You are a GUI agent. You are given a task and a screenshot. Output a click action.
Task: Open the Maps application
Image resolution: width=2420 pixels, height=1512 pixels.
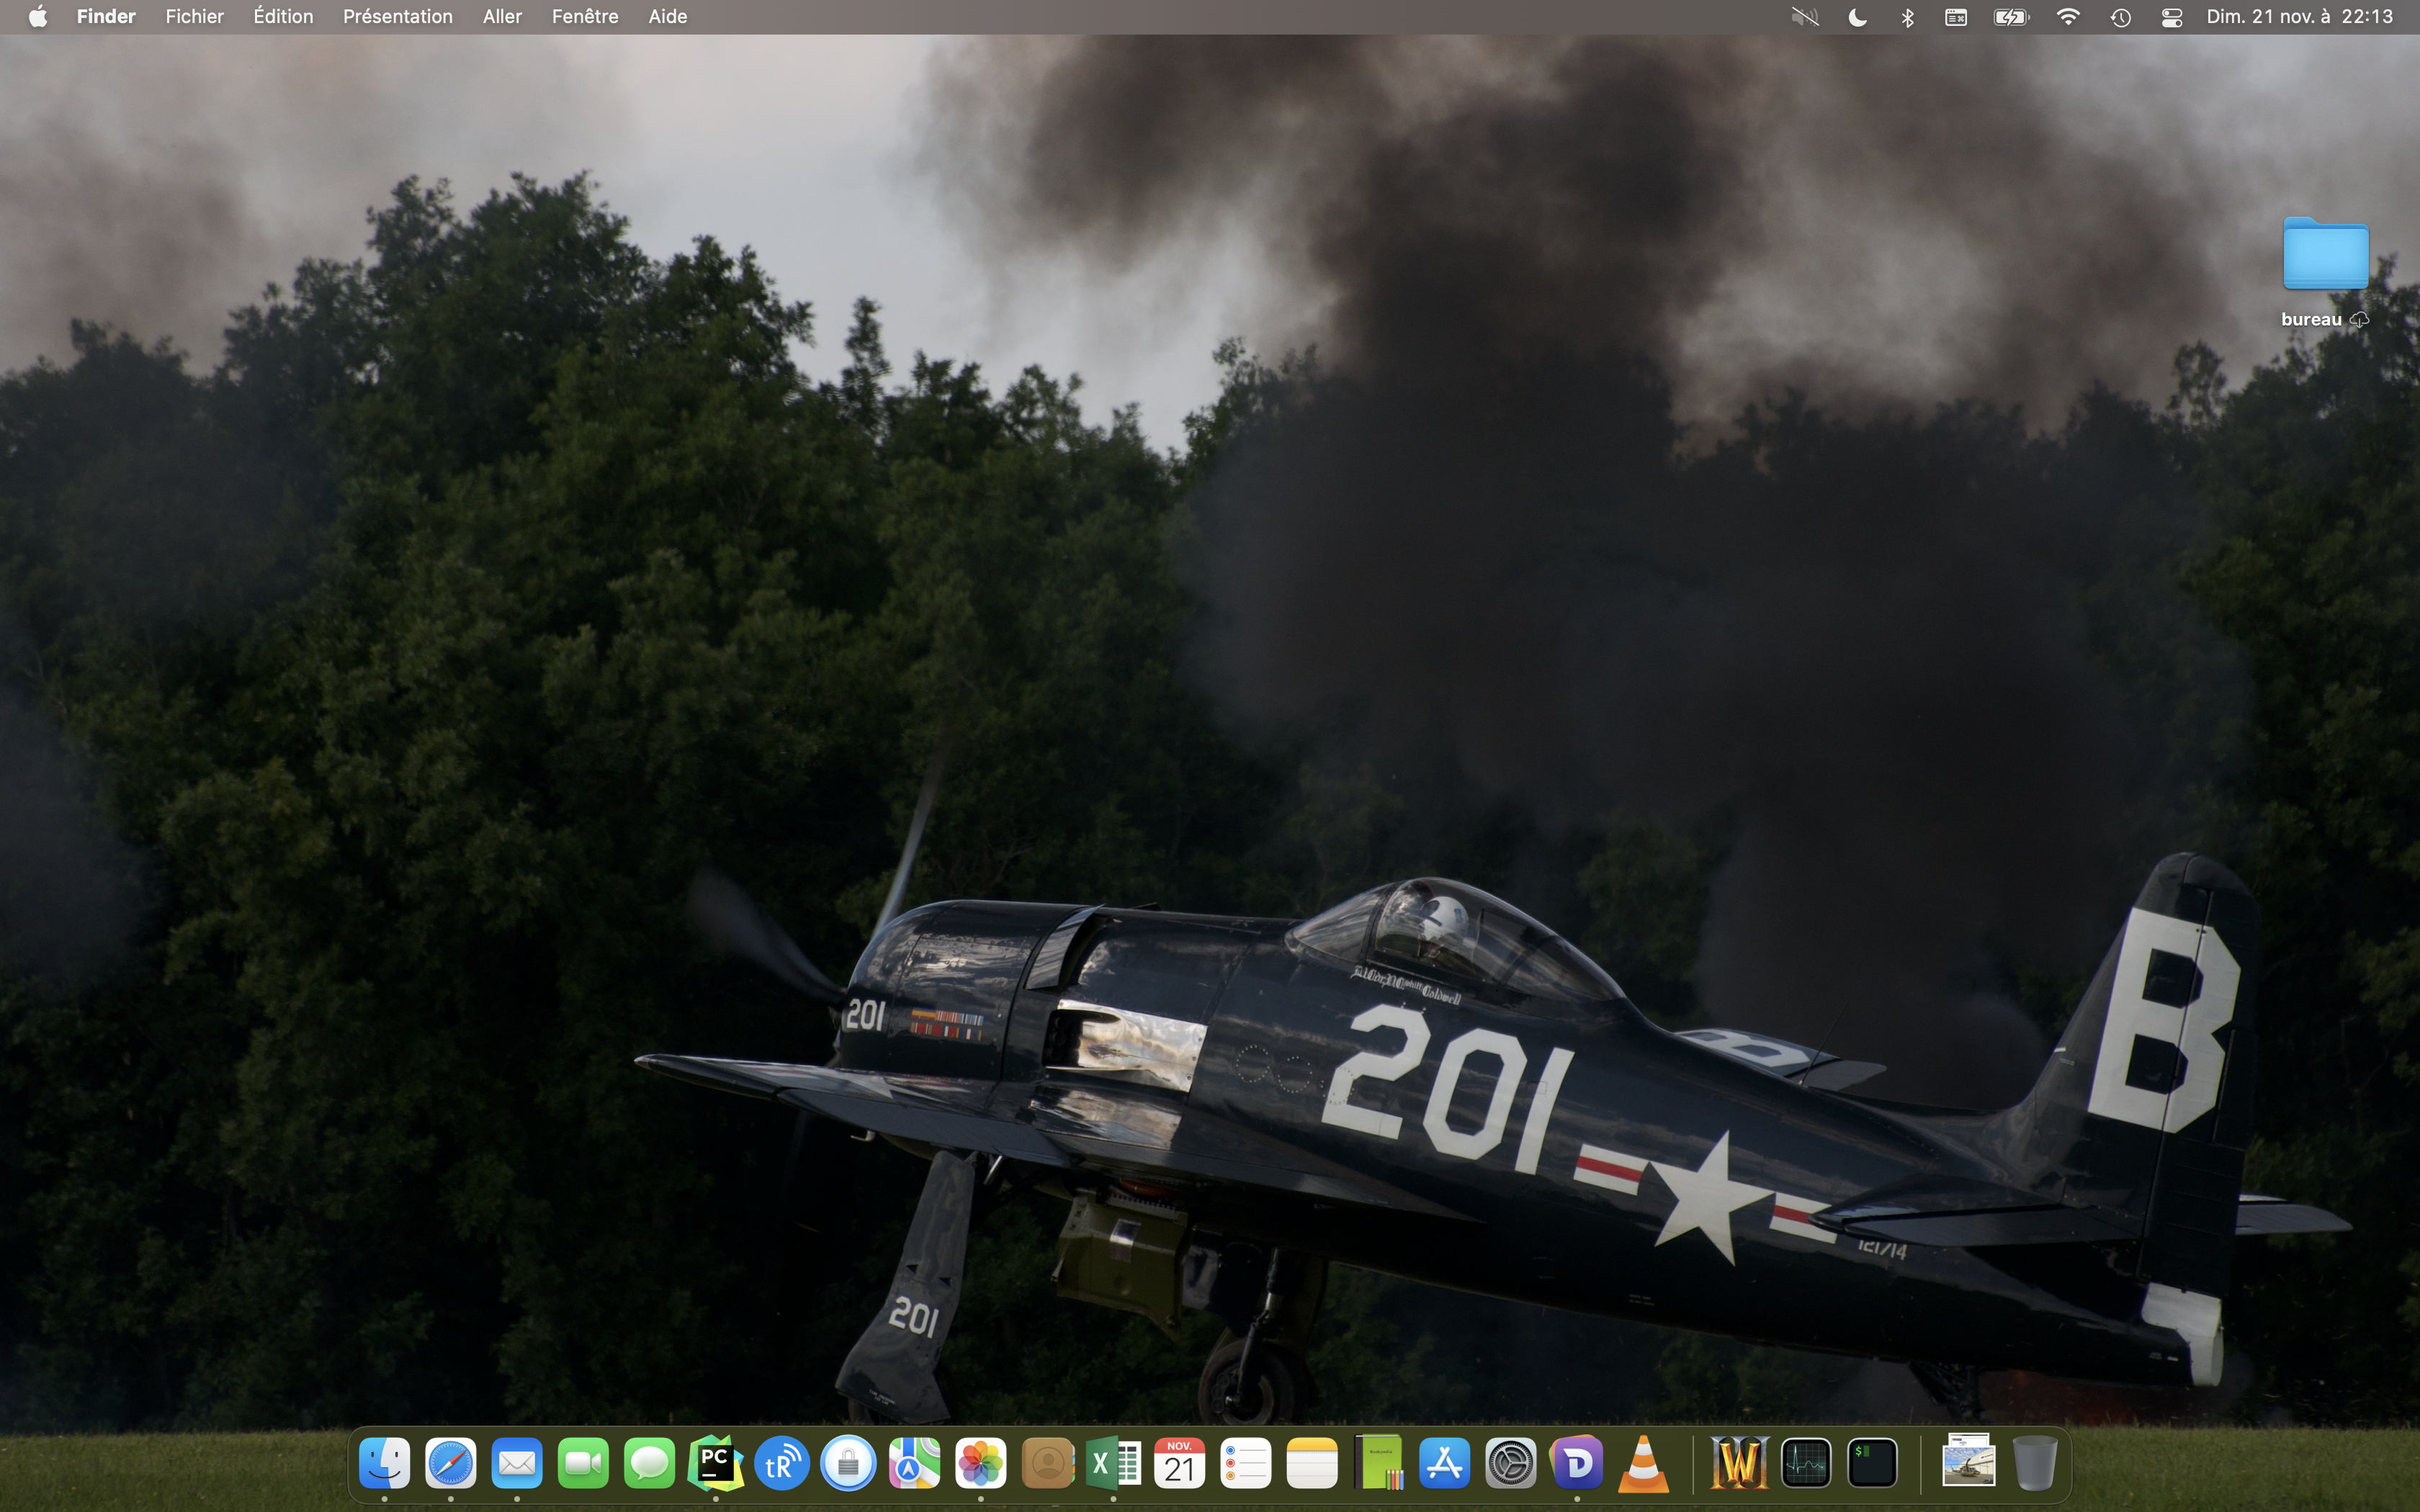pos(914,1464)
